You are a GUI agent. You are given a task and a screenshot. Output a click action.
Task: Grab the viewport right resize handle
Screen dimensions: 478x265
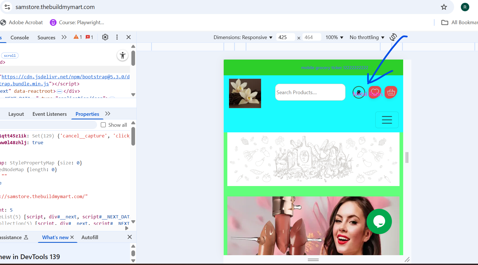click(x=407, y=157)
